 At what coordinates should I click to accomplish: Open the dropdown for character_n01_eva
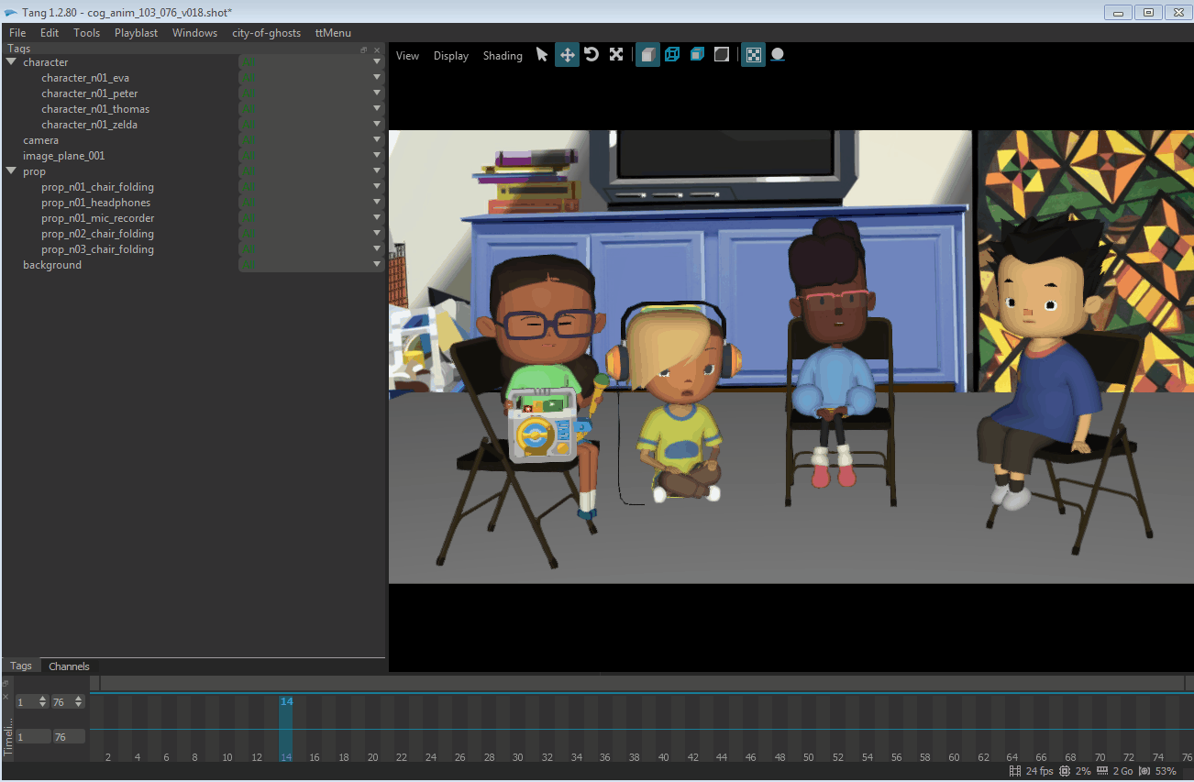tap(377, 78)
